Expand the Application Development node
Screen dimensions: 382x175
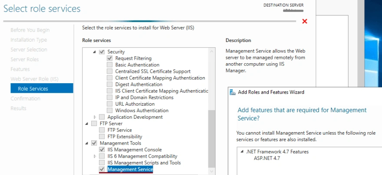95,117
